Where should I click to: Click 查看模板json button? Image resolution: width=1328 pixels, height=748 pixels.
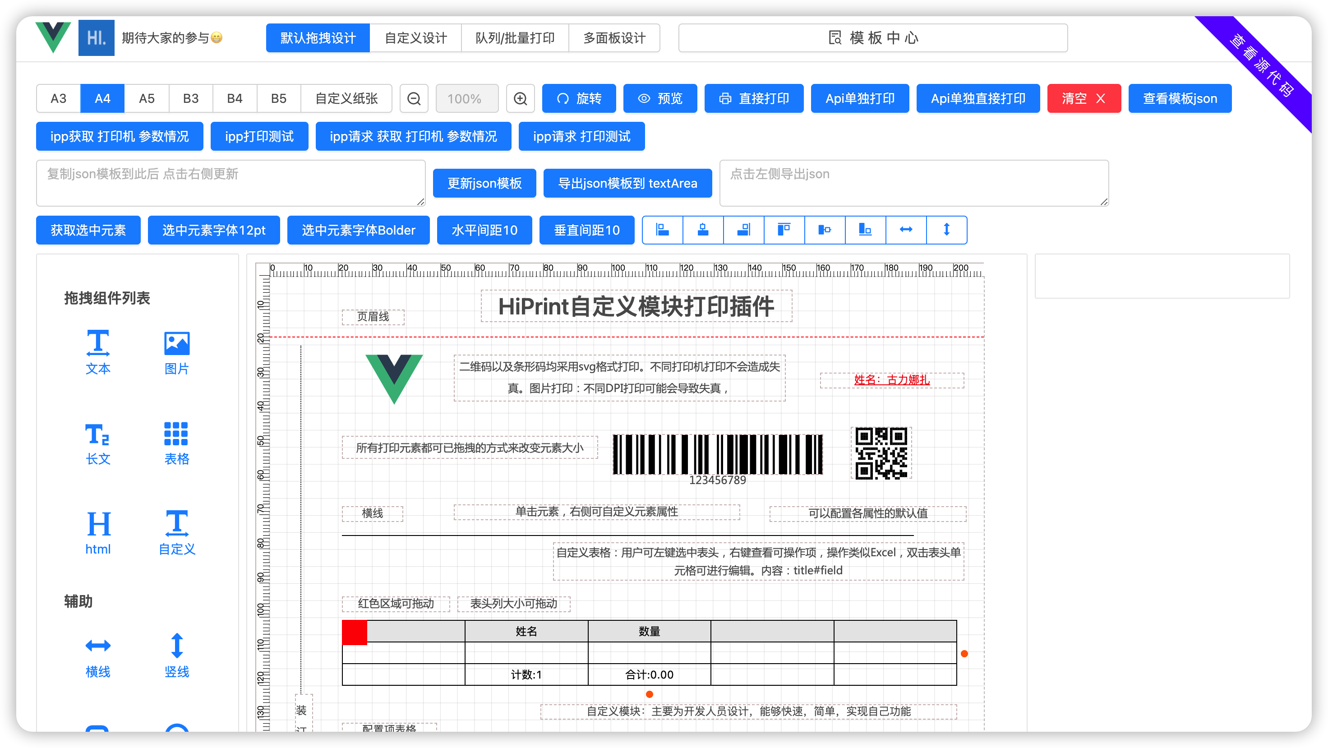tap(1180, 98)
